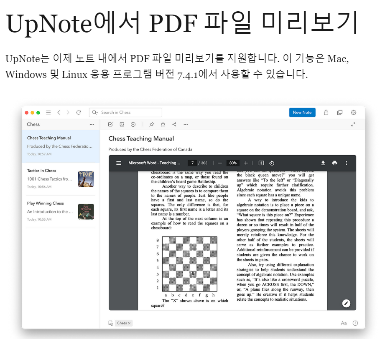Click the chessboard diagram in PDF
The image size is (385, 339).
coord(189,264)
